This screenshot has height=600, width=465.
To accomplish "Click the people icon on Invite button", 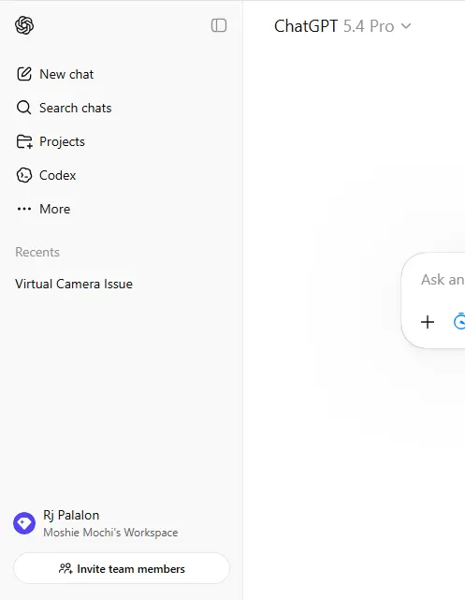I will coord(65,568).
